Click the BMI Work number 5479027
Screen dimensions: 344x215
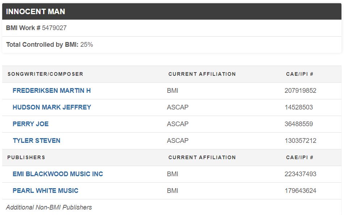tap(54, 28)
